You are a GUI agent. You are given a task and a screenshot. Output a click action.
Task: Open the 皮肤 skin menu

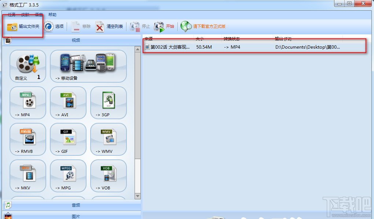[x=25, y=15]
